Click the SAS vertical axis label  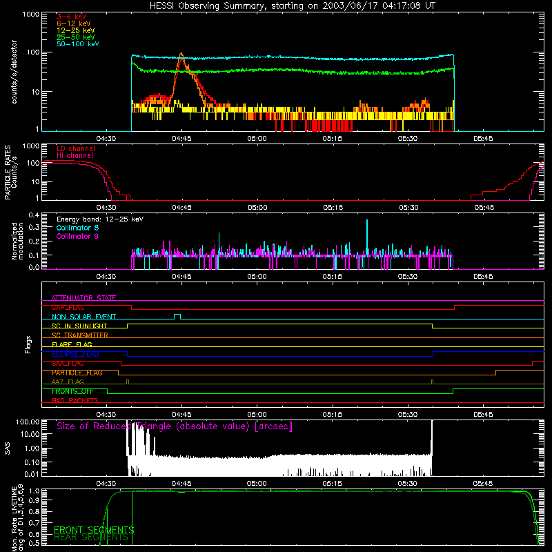[8, 448]
